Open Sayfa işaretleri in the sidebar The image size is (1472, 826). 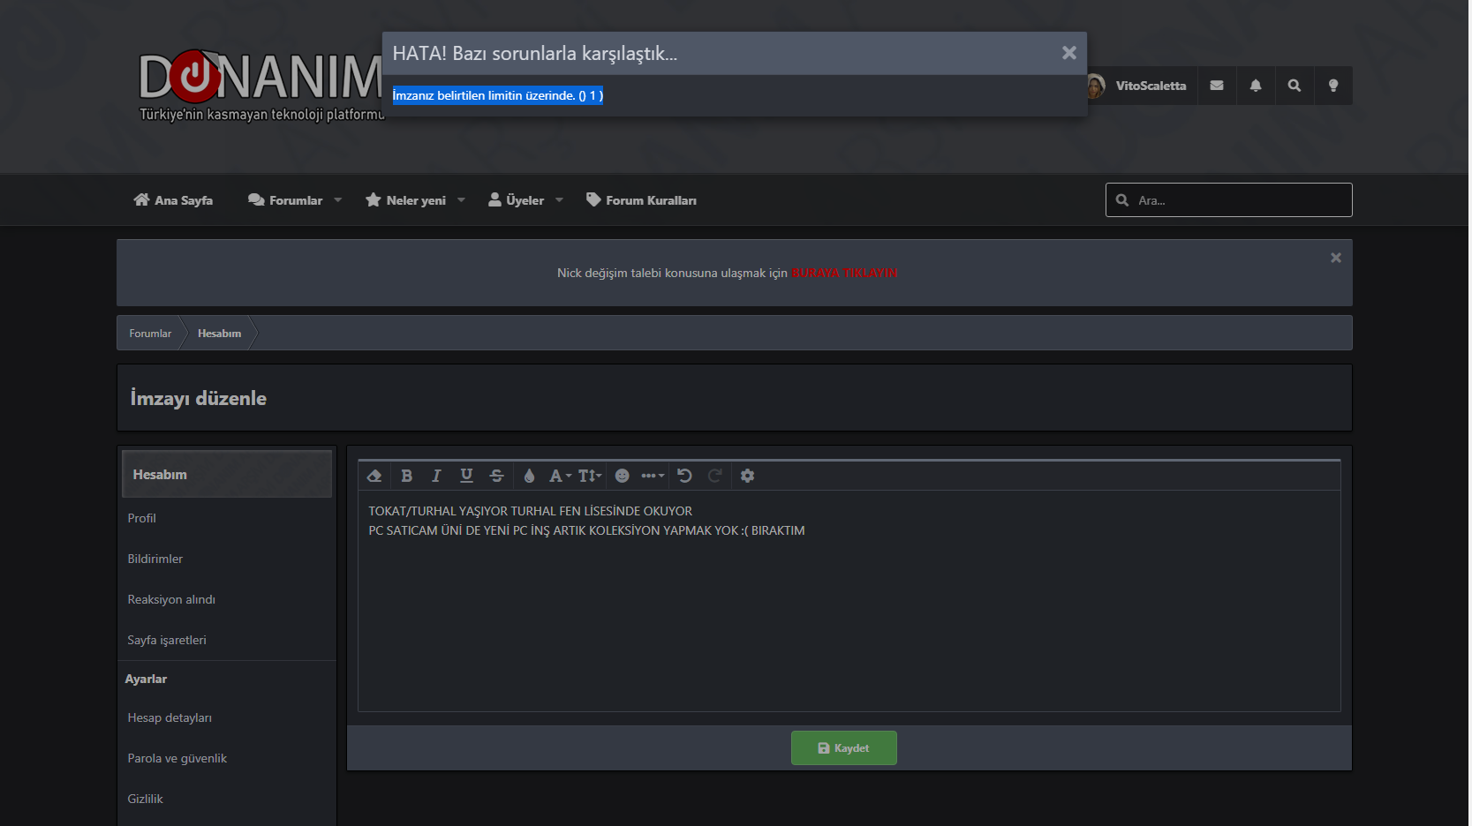[167, 640]
